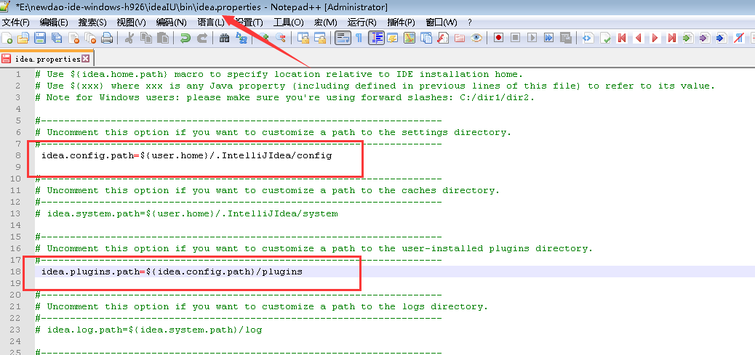Open the 文件(F) menu
This screenshot has height=355, width=755.
click(16, 22)
